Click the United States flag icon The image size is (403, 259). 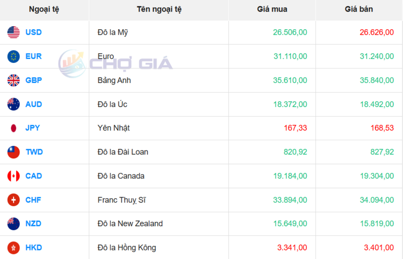coord(14,33)
